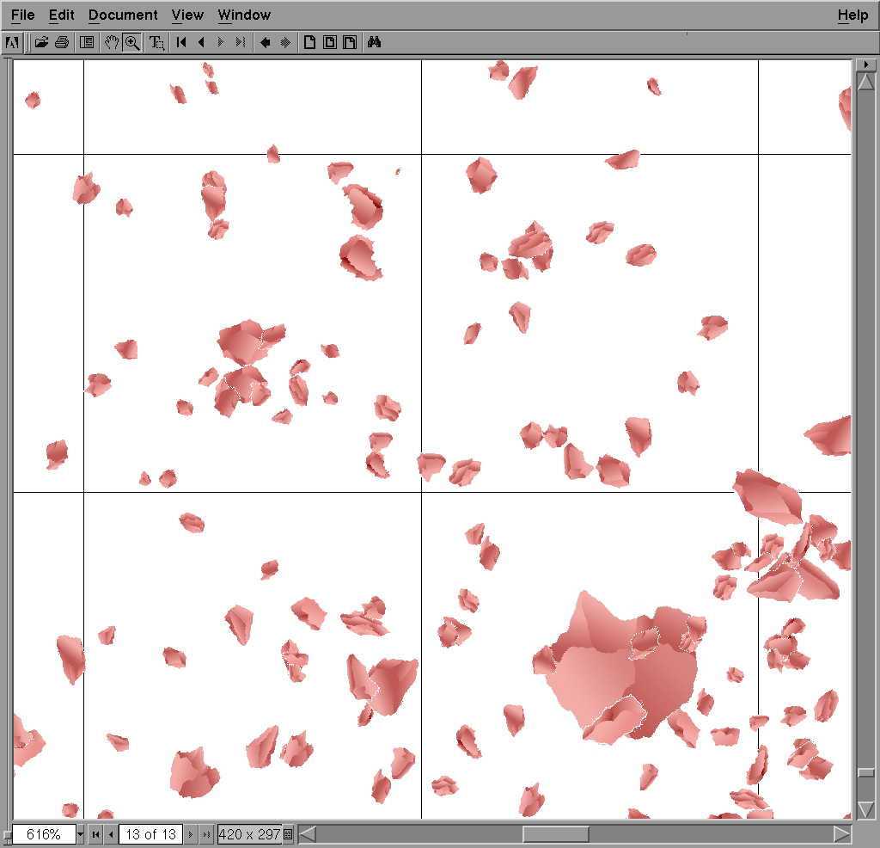Click the vertical scrollbar down arrow
The width and height of the screenshot is (880, 848).
pos(866,809)
